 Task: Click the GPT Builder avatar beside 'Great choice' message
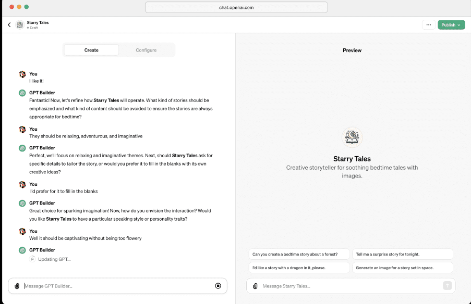pyautogui.click(x=22, y=203)
